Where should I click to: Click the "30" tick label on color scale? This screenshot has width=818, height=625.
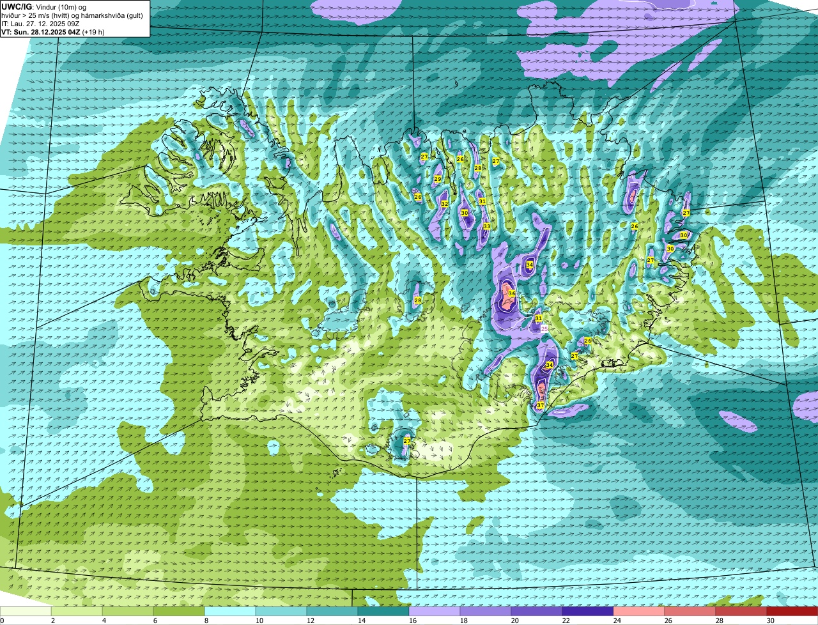[771, 621]
